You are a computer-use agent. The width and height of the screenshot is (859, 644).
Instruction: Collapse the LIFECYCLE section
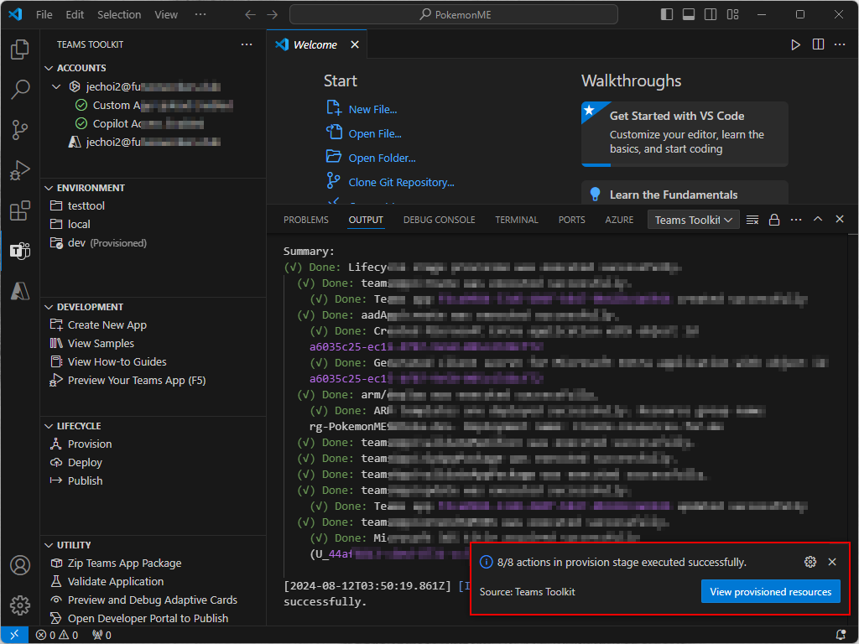tap(49, 427)
